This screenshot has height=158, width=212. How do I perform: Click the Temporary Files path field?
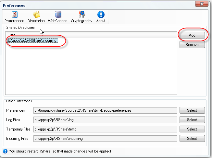(105, 129)
